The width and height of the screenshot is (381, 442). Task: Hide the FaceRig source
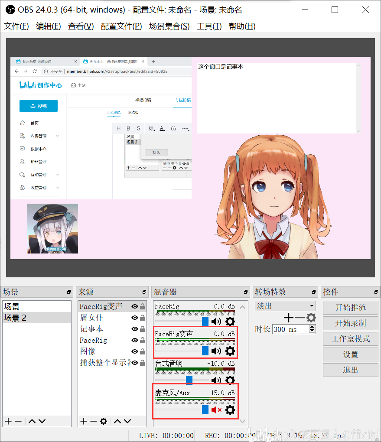coord(135,340)
